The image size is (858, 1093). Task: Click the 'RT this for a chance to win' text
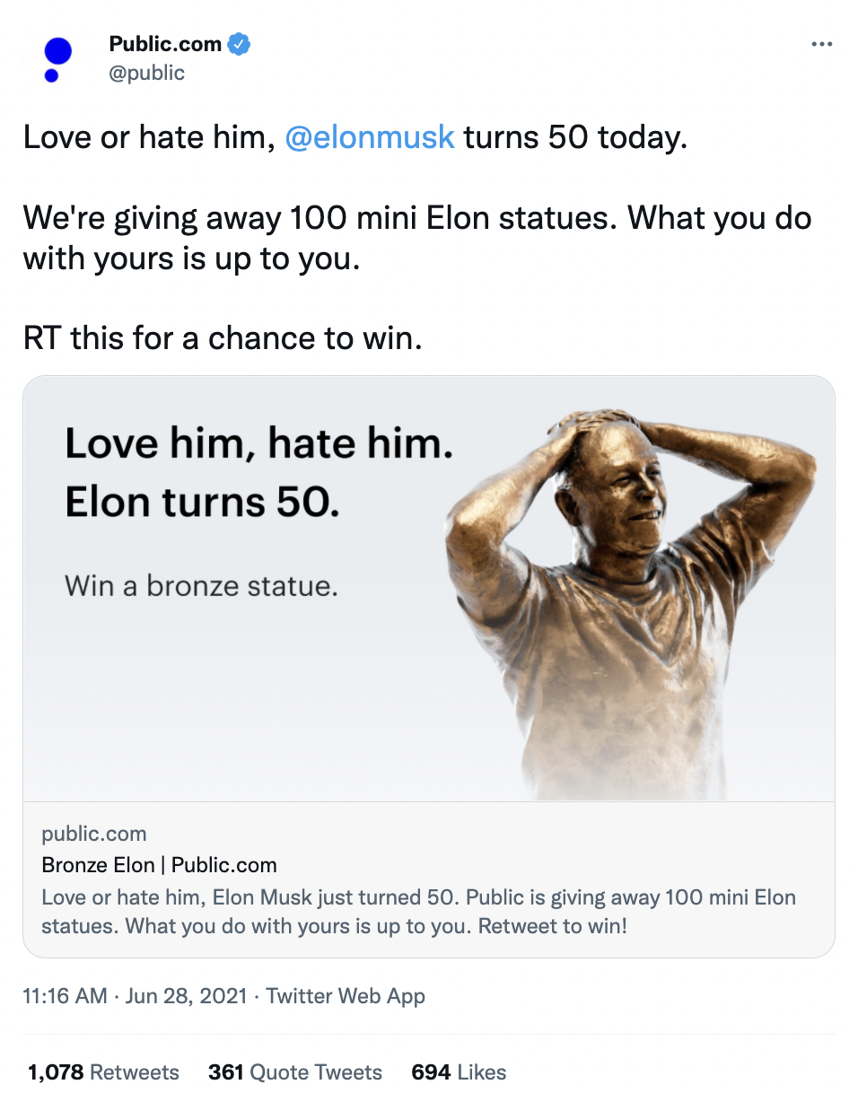click(223, 337)
